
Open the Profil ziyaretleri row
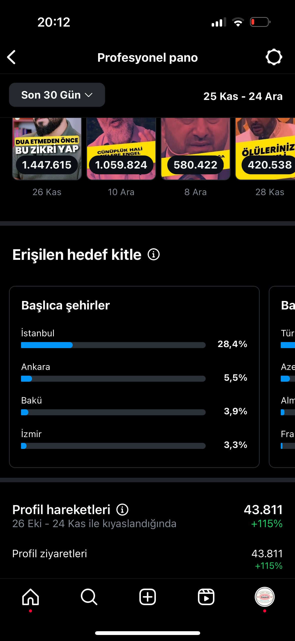[x=147, y=559]
